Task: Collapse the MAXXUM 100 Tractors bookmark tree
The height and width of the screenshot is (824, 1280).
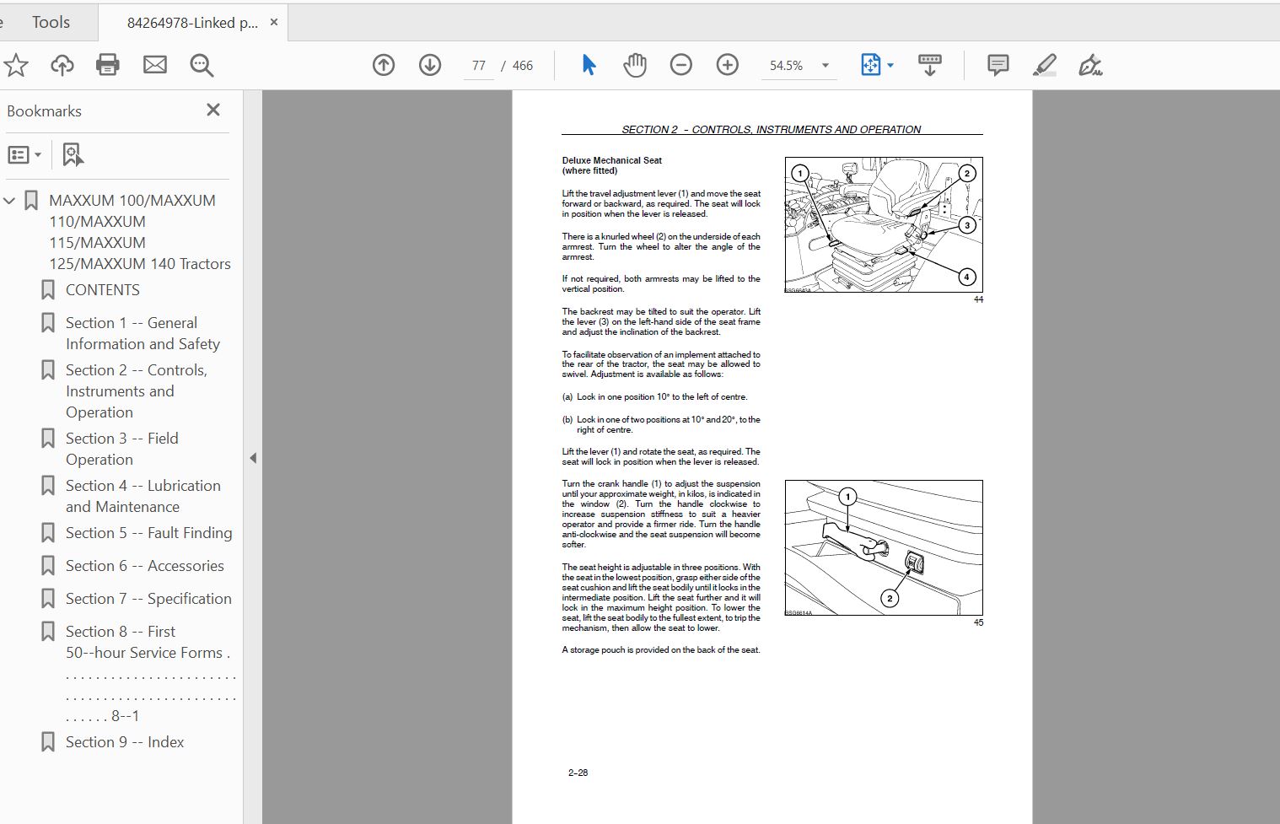Action: (9, 201)
